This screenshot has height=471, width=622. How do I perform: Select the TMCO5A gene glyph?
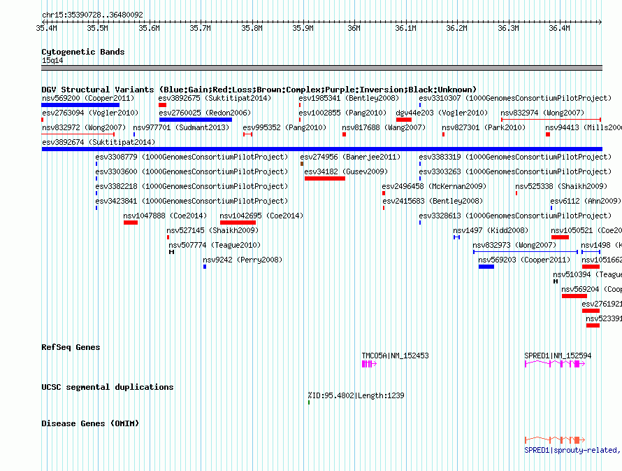point(369,364)
